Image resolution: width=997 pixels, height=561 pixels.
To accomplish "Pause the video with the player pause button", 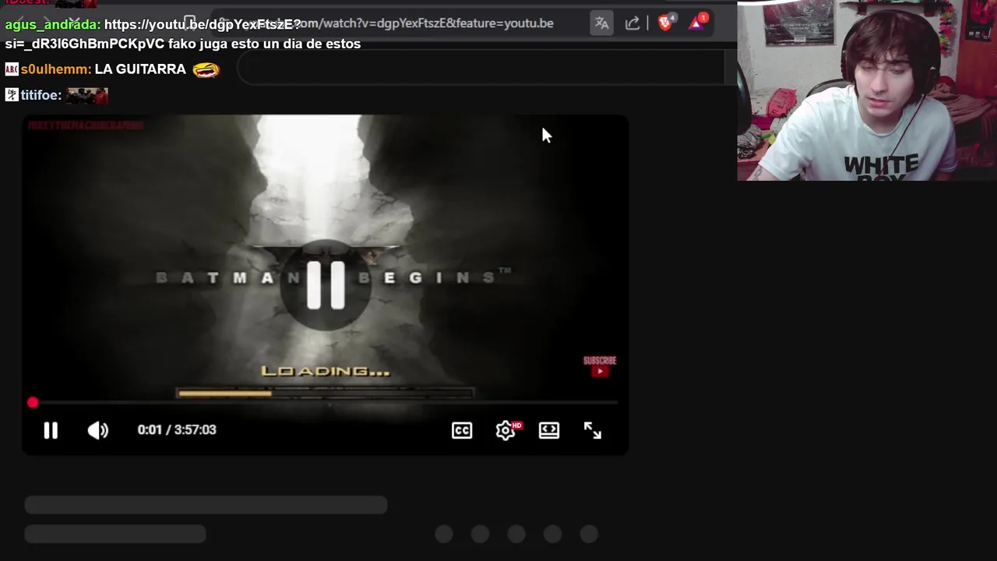I will (51, 430).
